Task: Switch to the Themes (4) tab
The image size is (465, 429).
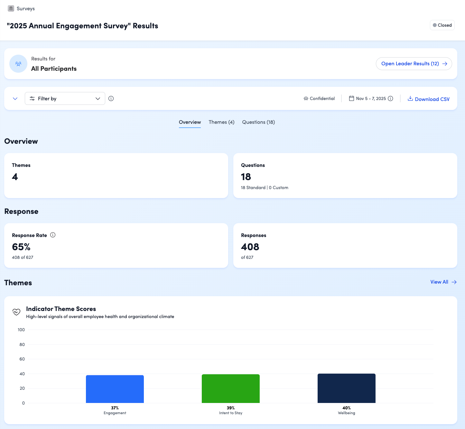Action: (221, 122)
